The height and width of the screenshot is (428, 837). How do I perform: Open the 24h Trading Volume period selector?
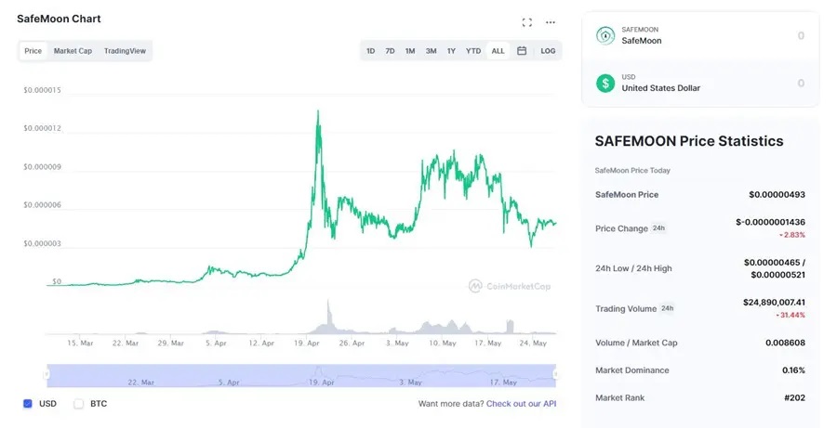pos(667,308)
